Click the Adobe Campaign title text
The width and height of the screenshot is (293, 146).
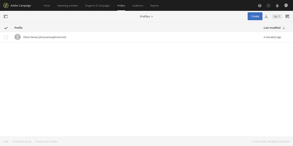pos(21,6)
